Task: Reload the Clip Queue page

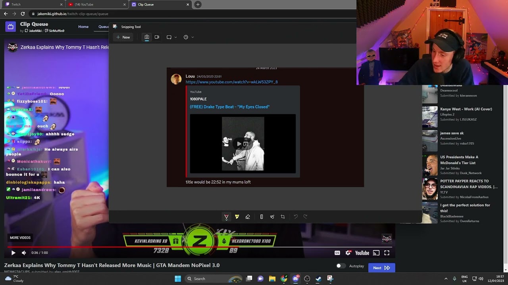Action: pos(23,14)
